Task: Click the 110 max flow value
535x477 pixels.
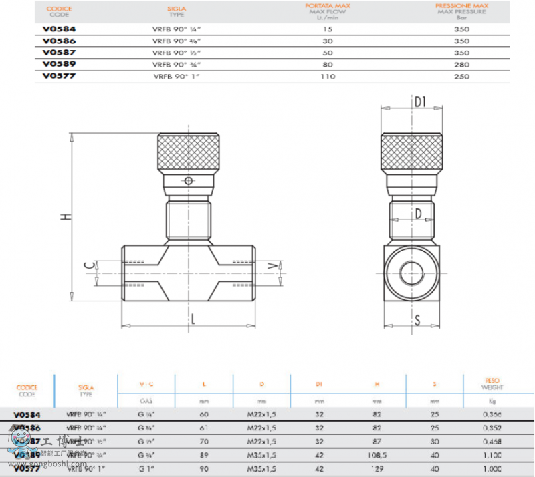Action: click(x=327, y=76)
